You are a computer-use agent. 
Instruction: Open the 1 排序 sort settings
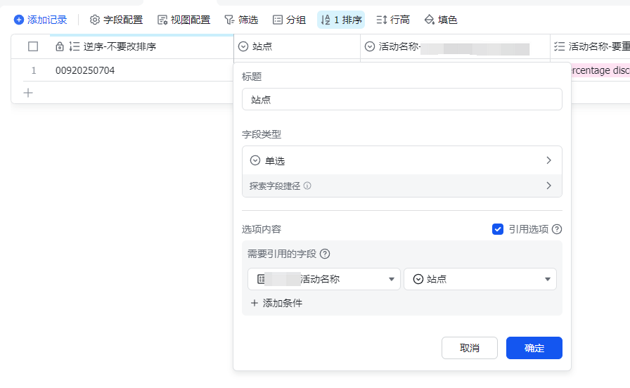pyautogui.click(x=341, y=20)
